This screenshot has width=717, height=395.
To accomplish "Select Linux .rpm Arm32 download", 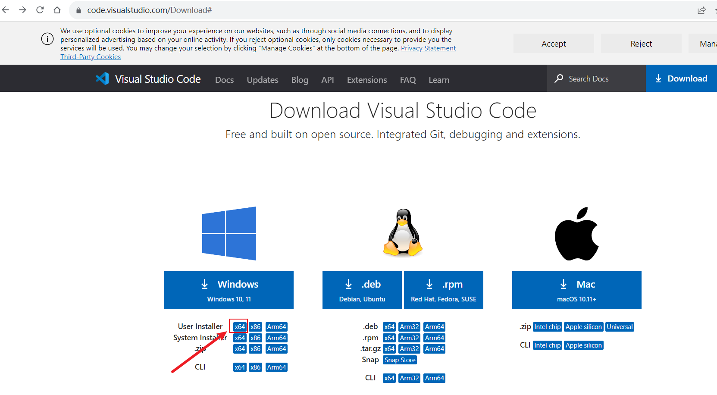I will (409, 338).
